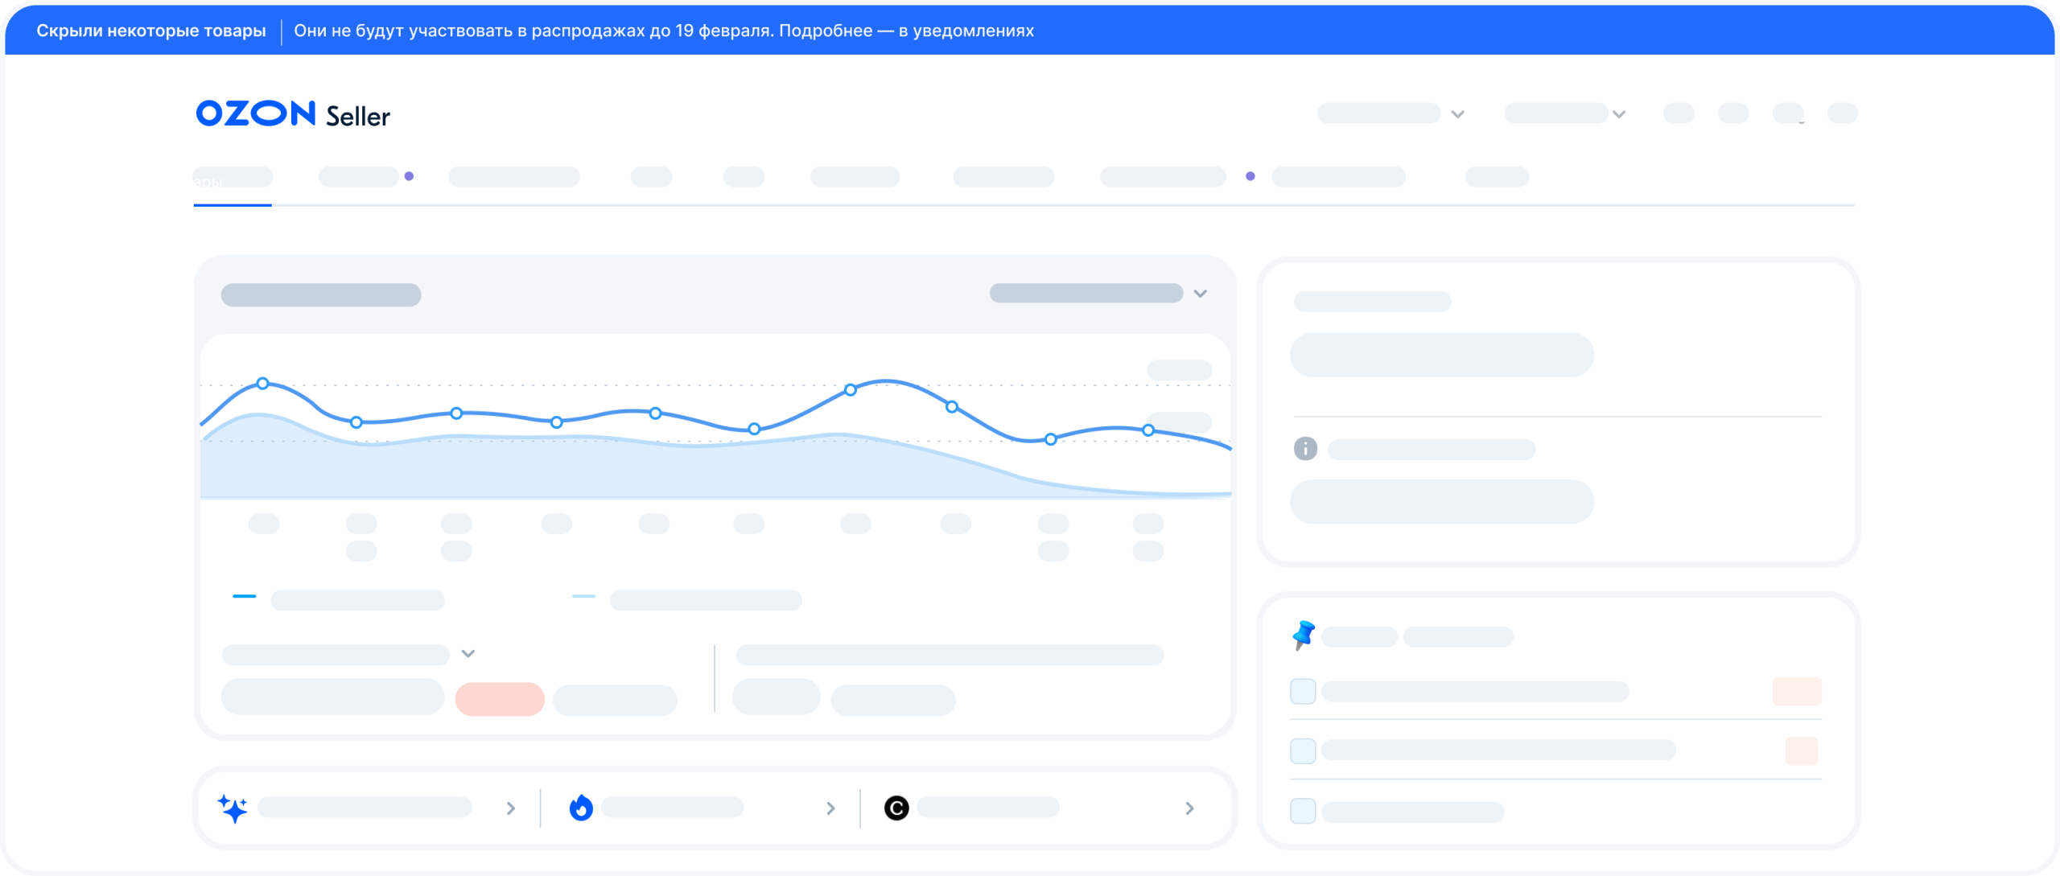Expand the dropdown chevron below the chart legend
This screenshot has width=2060, height=876.
click(468, 653)
